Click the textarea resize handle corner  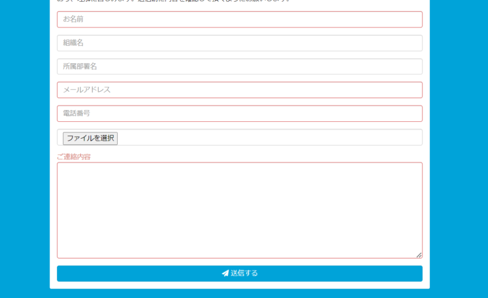coord(419,255)
